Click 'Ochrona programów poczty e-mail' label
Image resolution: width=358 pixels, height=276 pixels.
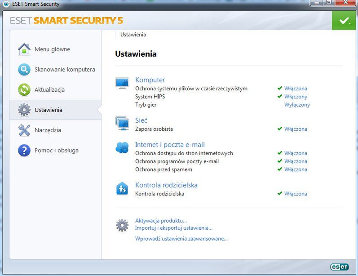[x=177, y=161]
